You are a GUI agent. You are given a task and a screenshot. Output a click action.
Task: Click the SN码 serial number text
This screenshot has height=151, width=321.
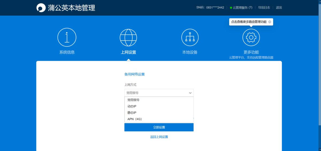click(210, 7)
